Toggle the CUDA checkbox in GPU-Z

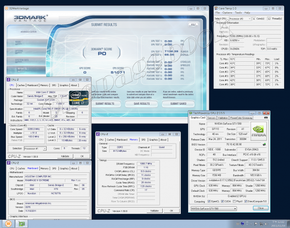[x=222, y=201]
